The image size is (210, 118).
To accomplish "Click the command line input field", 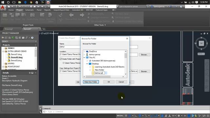I will [x=126, y=112].
